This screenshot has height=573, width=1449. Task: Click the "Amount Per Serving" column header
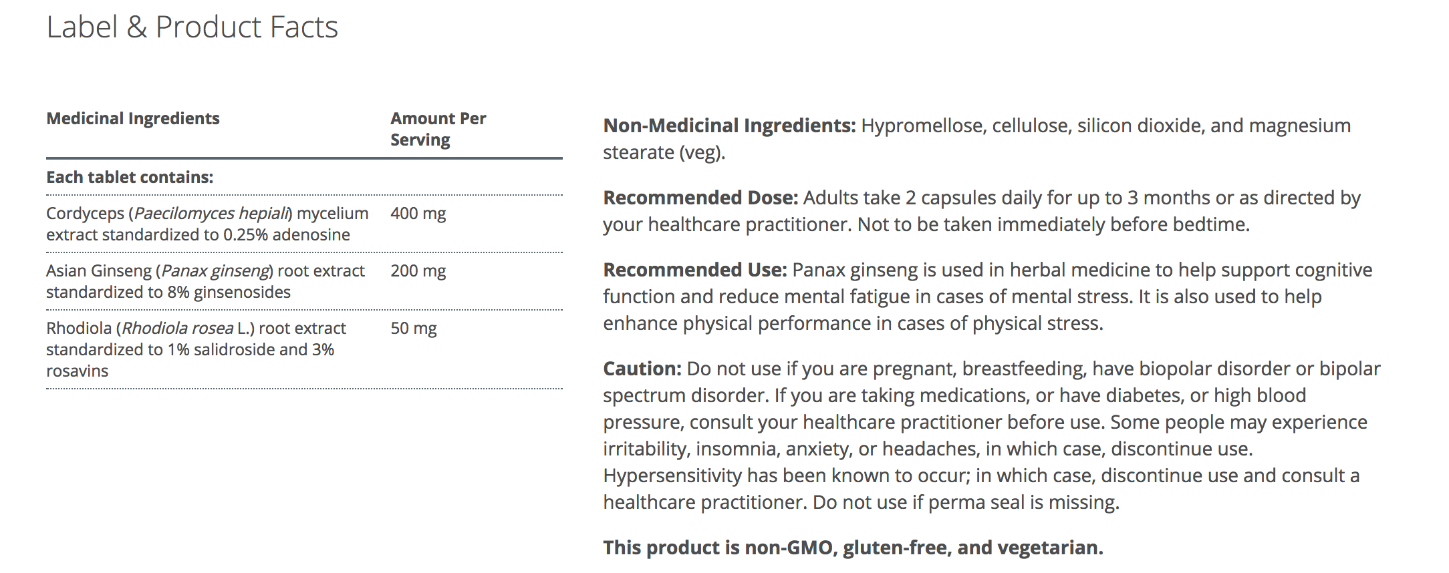tap(438, 129)
